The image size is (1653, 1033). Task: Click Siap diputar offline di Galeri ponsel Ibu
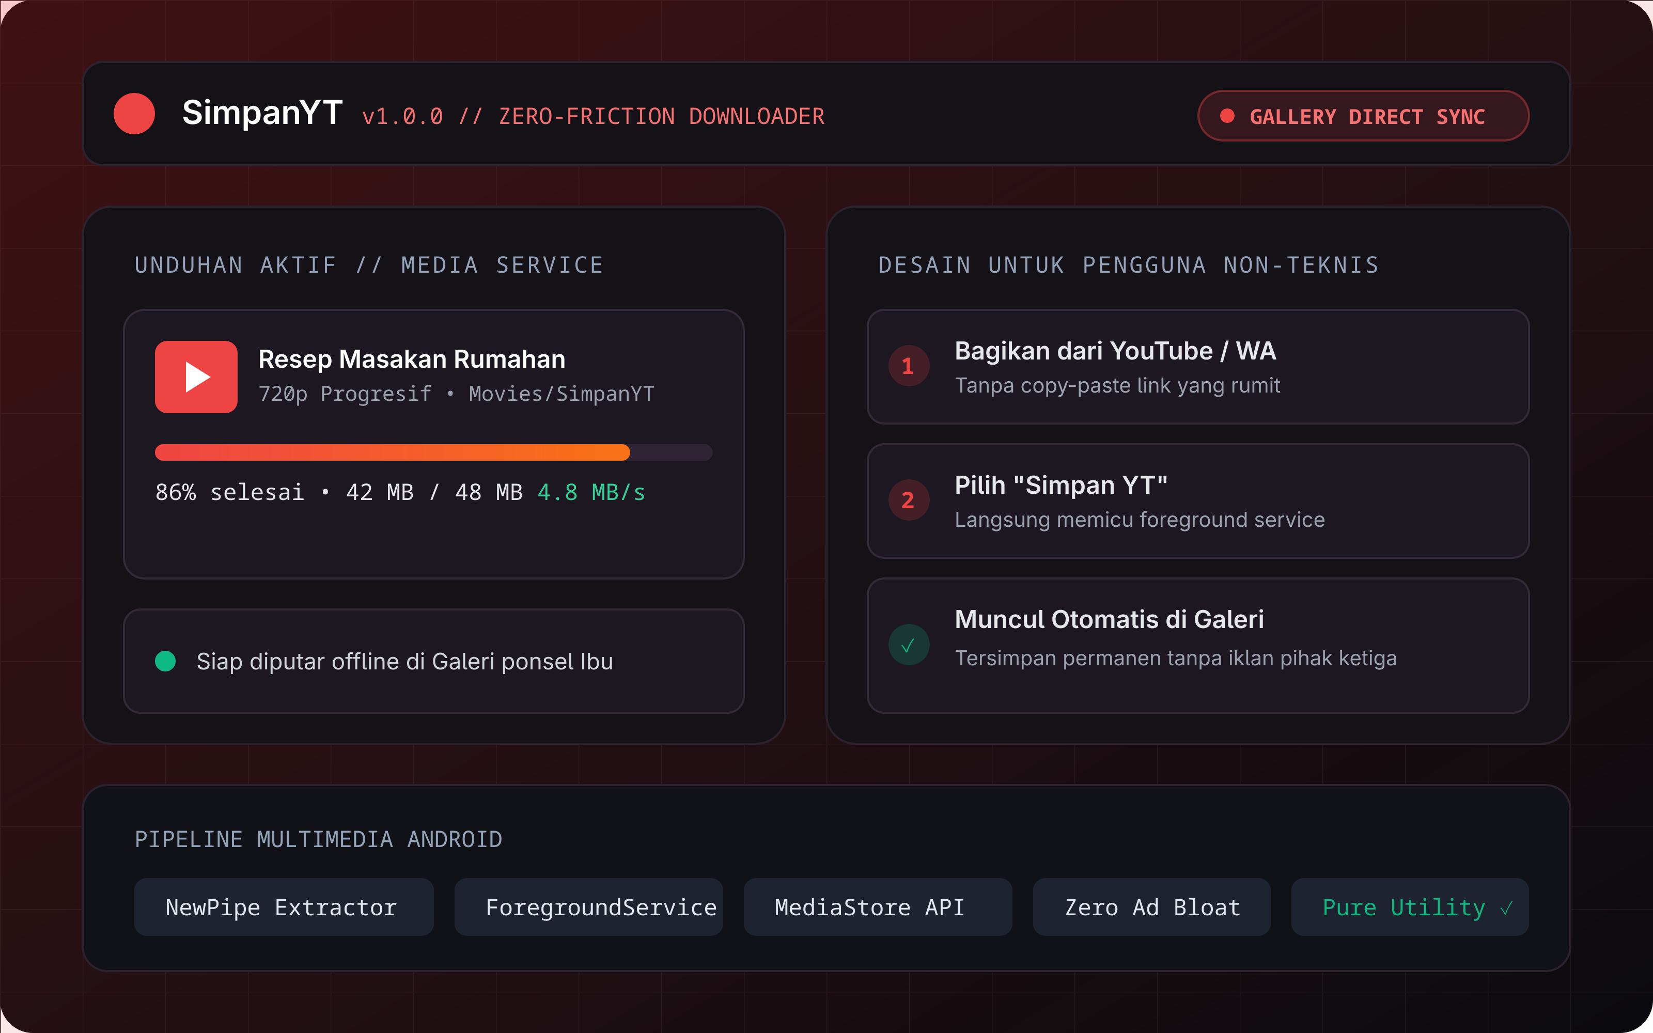tap(404, 661)
